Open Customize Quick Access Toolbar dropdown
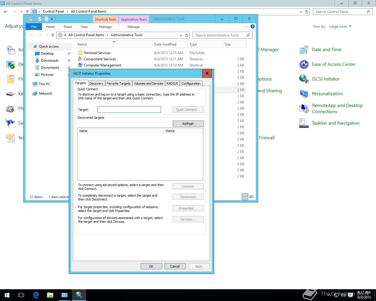Image resolution: width=376 pixels, height=301 pixels. point(52,19)
